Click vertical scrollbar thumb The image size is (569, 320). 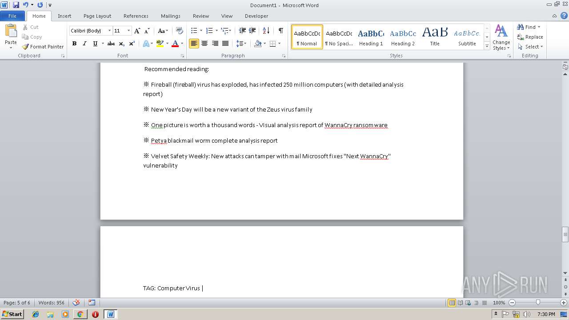point(565,234)
